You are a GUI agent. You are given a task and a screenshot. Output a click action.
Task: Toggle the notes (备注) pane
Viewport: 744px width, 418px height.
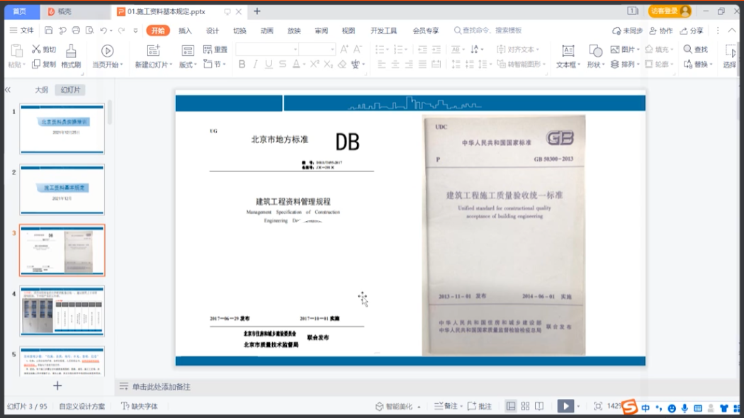(x=446, y=406)
